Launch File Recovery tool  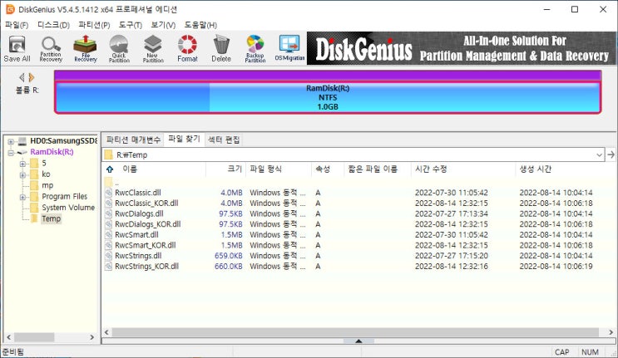click(x=85, y=49)
